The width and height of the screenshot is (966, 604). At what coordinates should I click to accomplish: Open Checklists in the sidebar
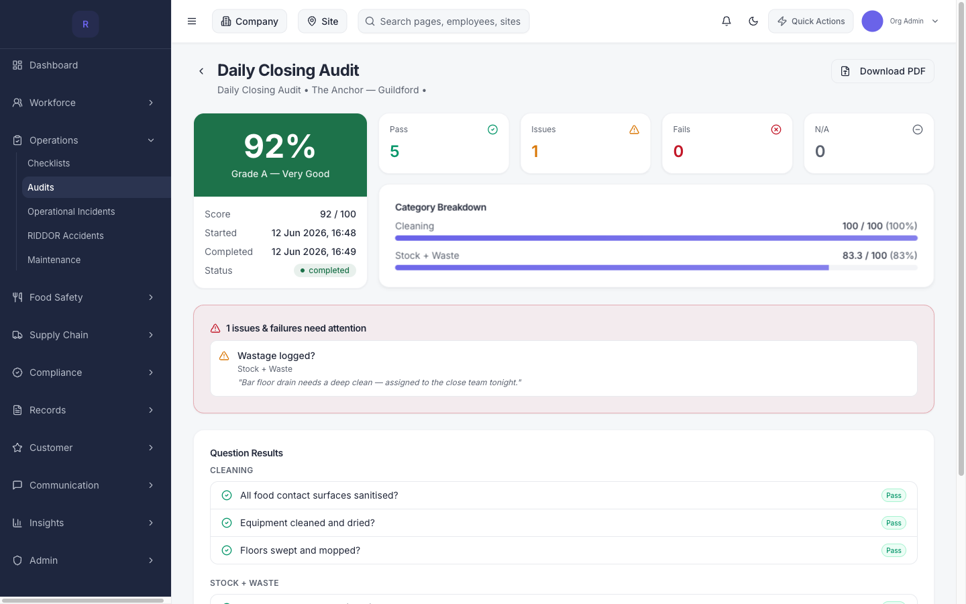[96, 163]
